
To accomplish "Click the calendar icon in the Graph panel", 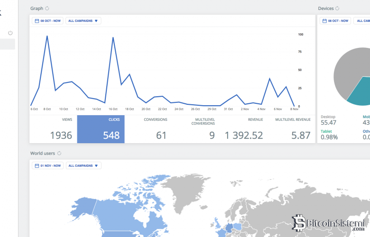I will click(36, 21).
